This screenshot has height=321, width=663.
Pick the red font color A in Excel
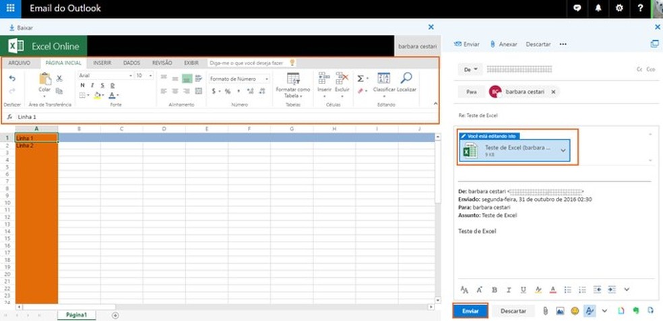(113, 96)
